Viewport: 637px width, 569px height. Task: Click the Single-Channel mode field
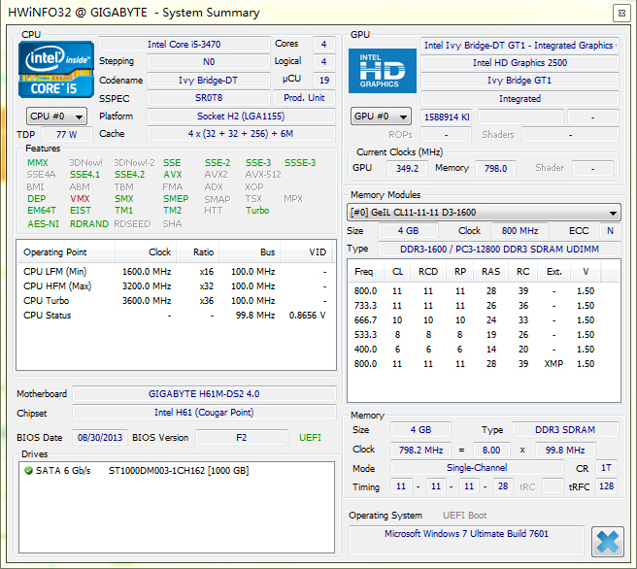coord(477,468)
